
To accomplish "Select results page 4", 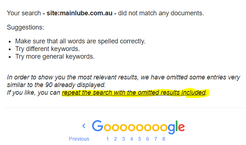I will click(132, 139).
